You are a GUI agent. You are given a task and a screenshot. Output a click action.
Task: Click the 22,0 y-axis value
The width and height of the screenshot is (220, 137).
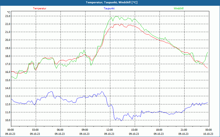[8, 24]
